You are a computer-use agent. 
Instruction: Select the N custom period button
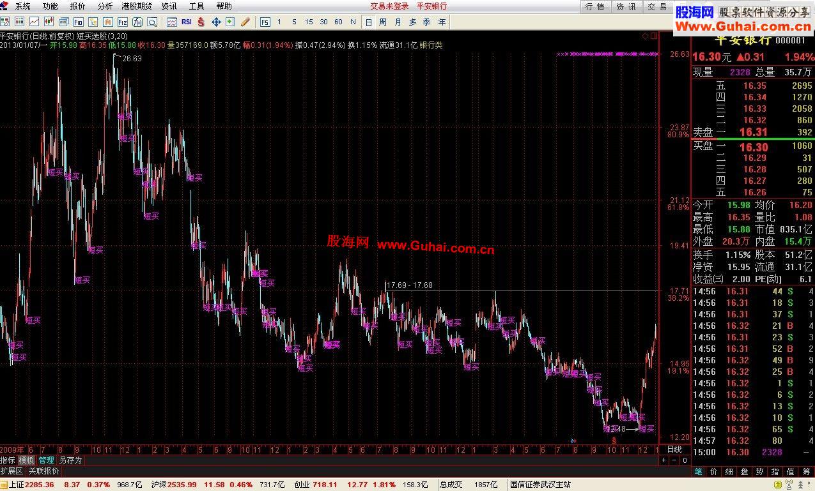353,22
